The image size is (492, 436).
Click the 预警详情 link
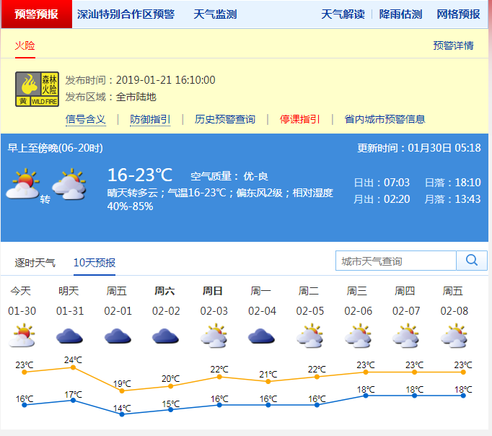click(453, 45)
